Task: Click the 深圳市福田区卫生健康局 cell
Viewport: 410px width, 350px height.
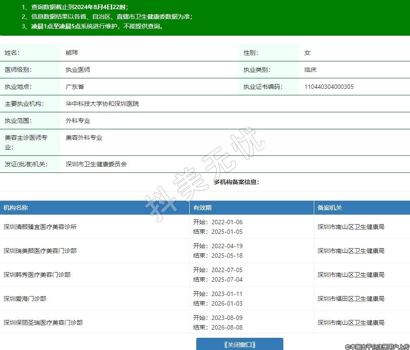Action: pos(351,299)
